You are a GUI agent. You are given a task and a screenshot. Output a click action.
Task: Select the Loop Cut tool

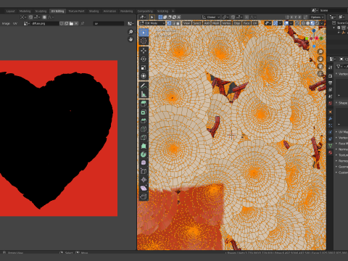pyautogui.click(x=144, y=129)
